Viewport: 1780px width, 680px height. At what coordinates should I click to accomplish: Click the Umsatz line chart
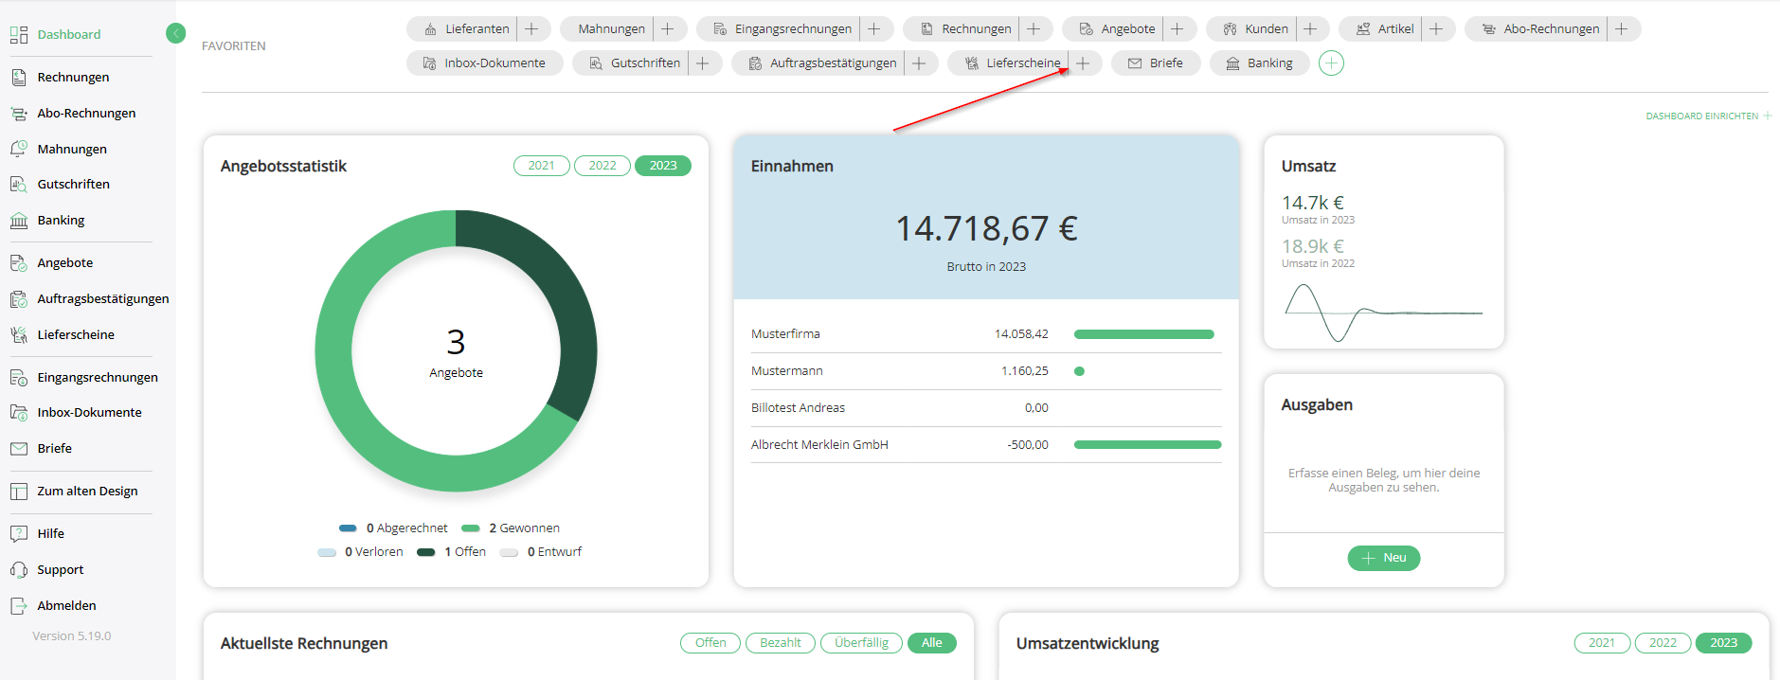tap(1383, 313)
